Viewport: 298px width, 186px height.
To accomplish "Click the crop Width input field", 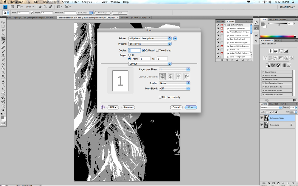I will [23, 12].
